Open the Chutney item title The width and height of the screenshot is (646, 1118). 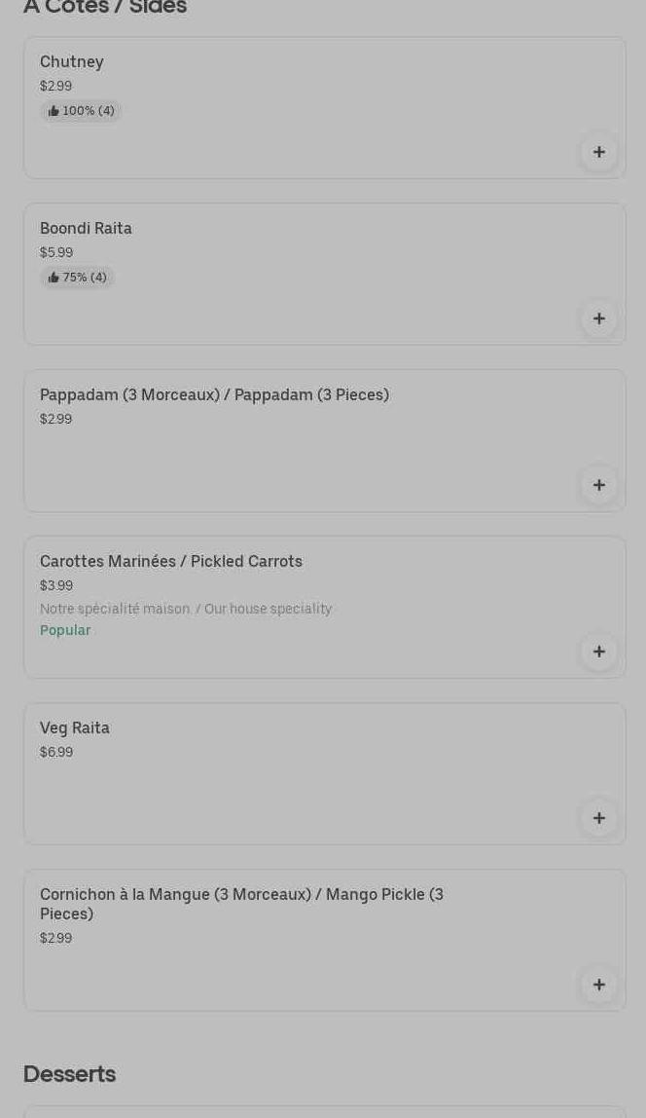pyautogui.click(x=72, y=62)
